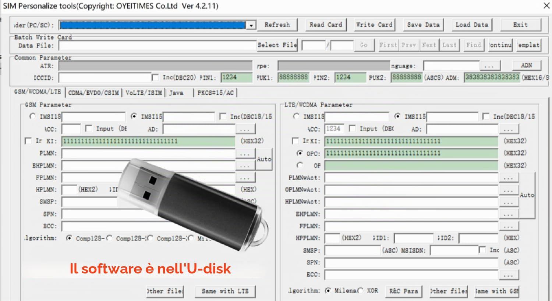552x301 pixels.
Task: Tick Inc(DEC18/15) checkbox in LTE/WCDMA Parameter
Action: click(x=486, y=116)
